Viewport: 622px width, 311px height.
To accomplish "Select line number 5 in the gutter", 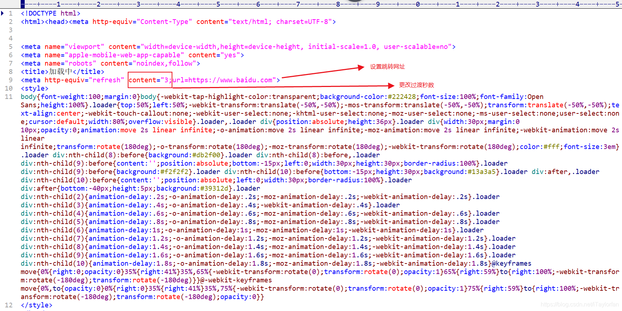I will pos(11,47).
